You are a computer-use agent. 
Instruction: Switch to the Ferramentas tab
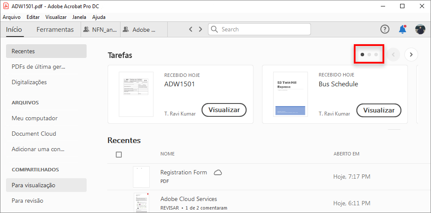[x=55, y=30]
